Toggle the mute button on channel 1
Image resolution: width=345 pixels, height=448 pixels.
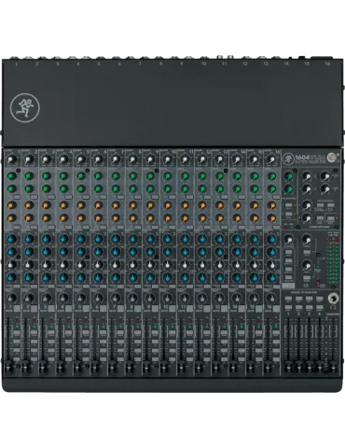coord(17,308)
